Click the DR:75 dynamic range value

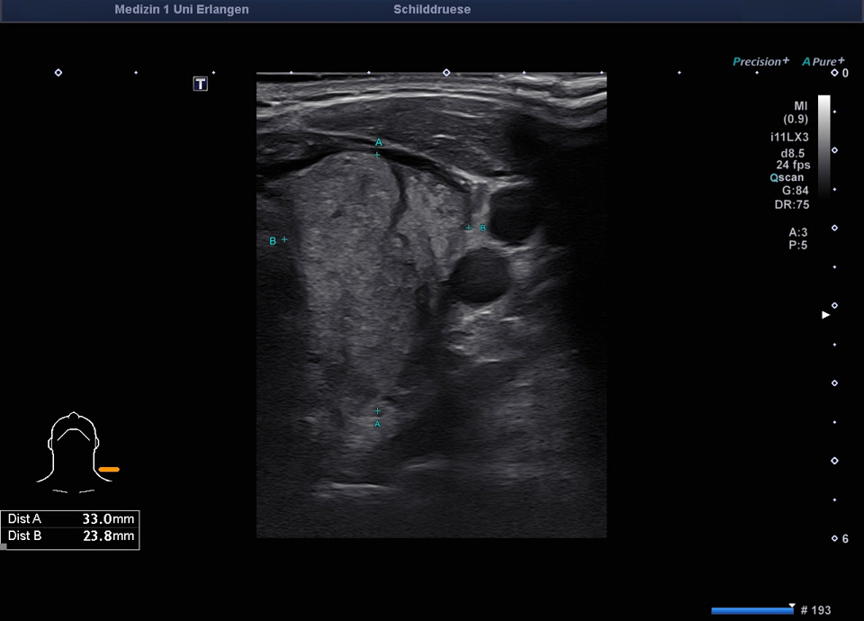tap(792, 203)
